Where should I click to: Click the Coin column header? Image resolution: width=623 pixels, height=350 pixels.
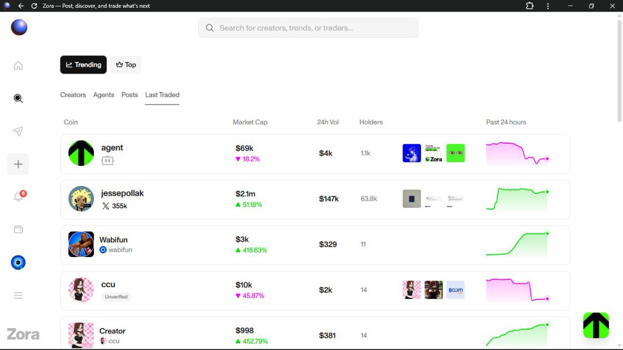pos(71,122)
